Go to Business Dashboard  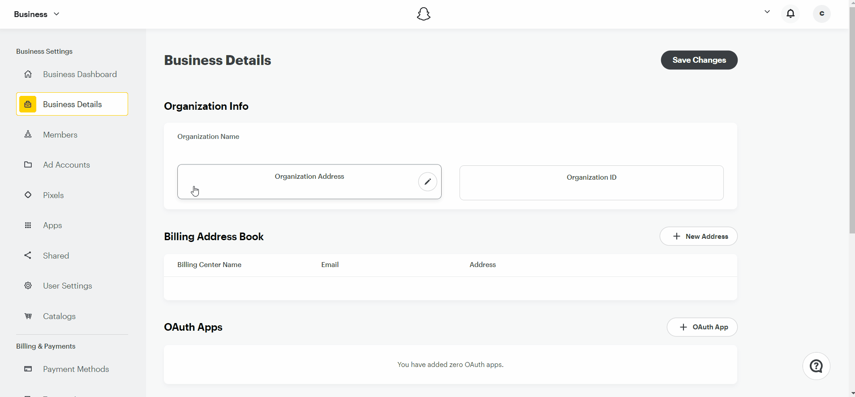click(72, 74)
